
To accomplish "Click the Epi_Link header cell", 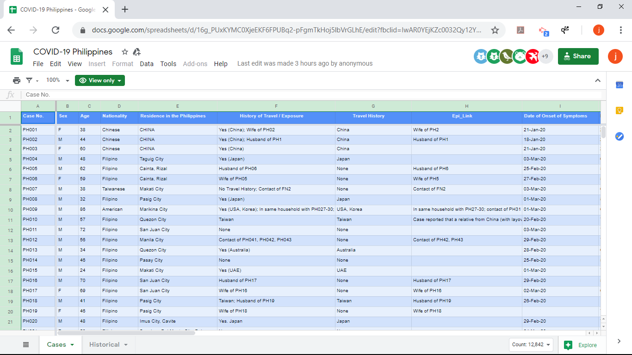I will 467,117.
